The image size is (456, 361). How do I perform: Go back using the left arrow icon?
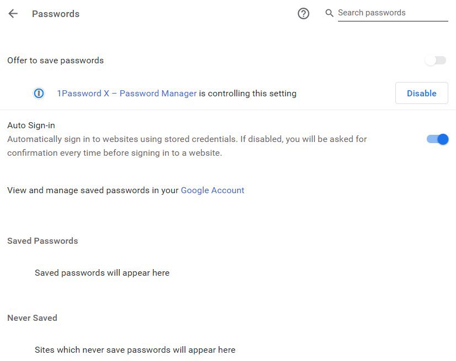click(13, 14)
